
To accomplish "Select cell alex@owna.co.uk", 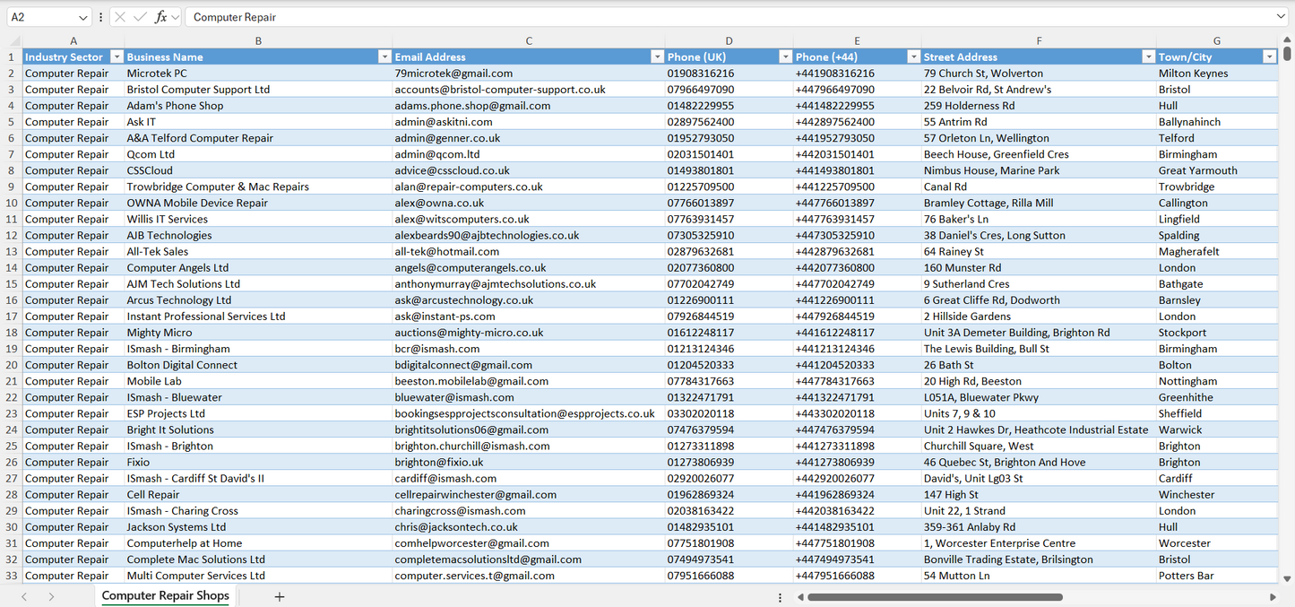I will [x=529, y=203].
